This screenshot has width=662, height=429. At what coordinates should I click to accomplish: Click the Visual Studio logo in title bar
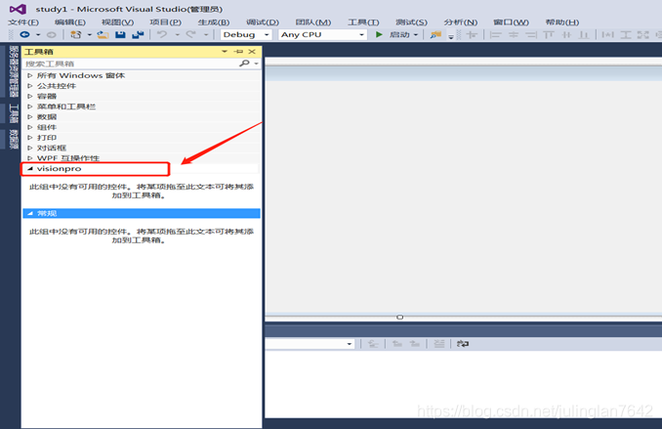pos(18,9)
